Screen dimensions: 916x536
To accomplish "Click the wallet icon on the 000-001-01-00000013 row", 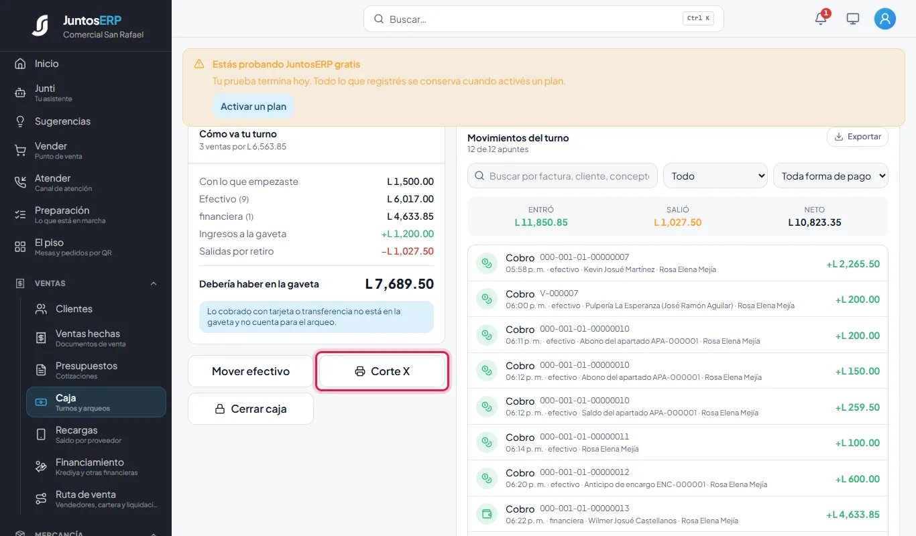I will pos(487,515).
